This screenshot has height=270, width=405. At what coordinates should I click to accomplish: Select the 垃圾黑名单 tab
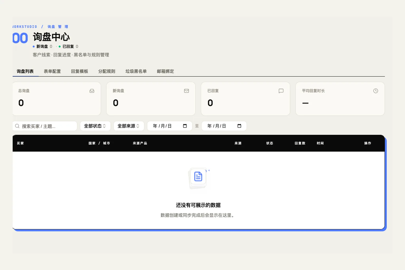(x=136, y=71)
